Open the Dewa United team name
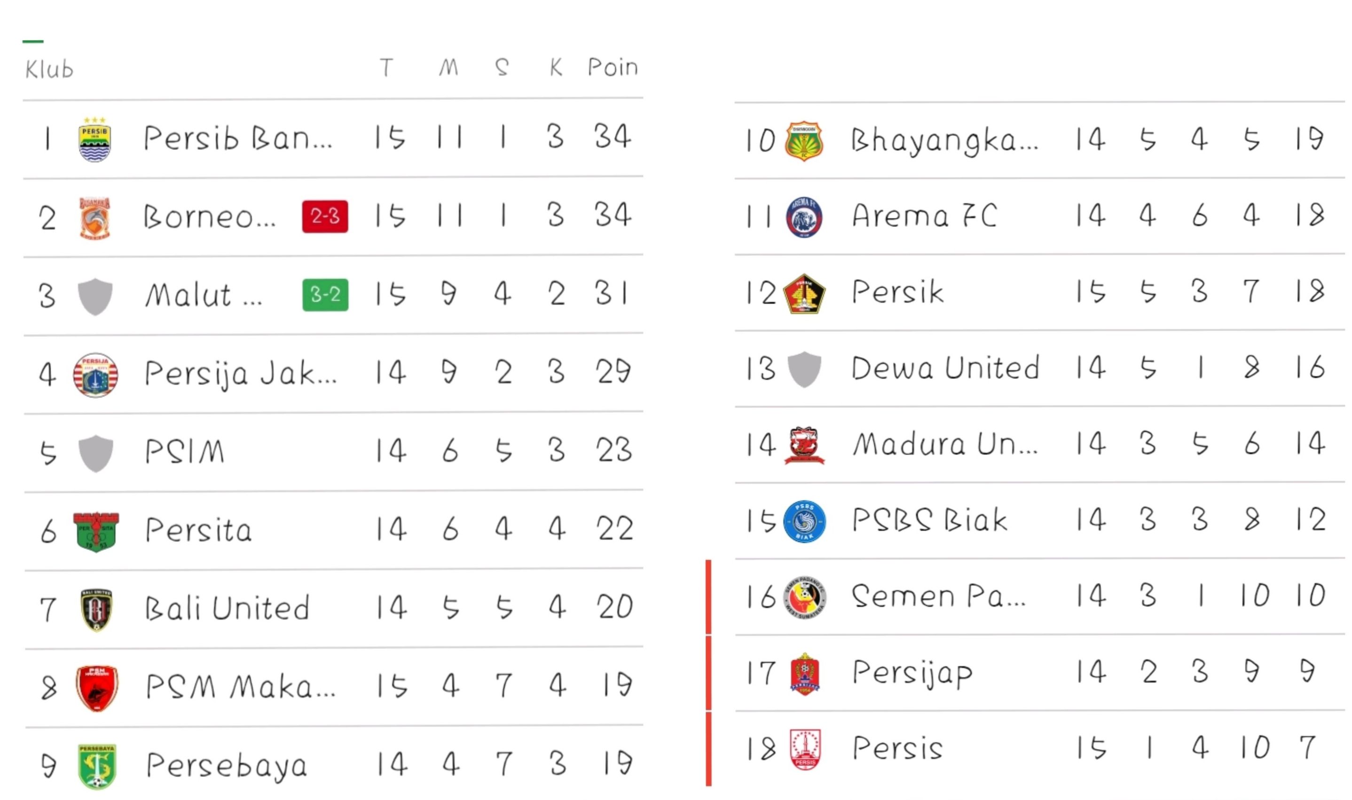Screen dimensions: 1352x800 (945, 369)
